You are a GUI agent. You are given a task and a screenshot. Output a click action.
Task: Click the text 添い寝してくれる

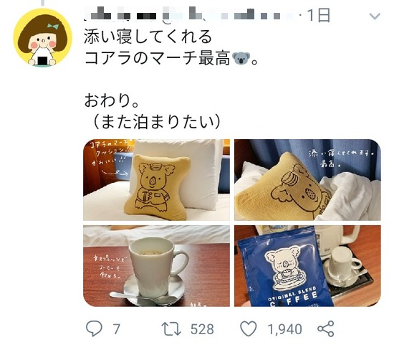148,37
